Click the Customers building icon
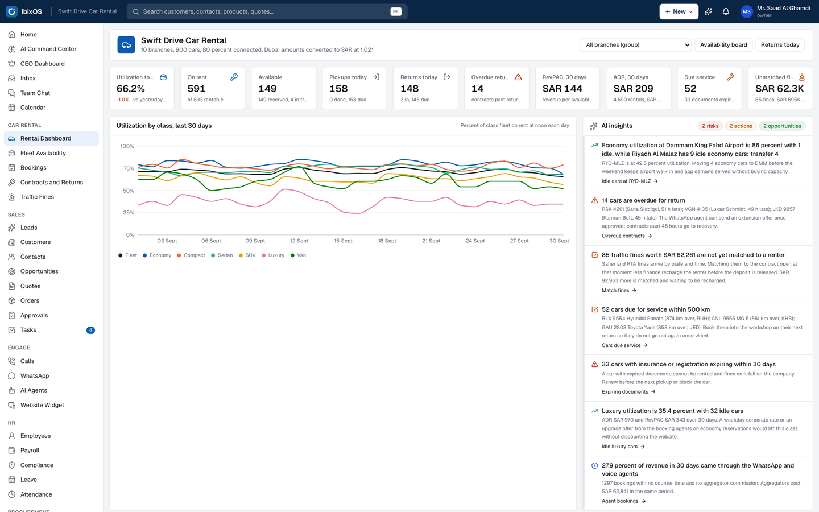The width and height of the screenshot is (819, 512). point(11,242)
